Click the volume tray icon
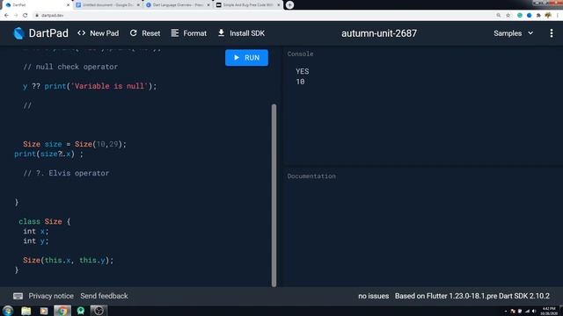563x316 pixels. tap(534, 311)
